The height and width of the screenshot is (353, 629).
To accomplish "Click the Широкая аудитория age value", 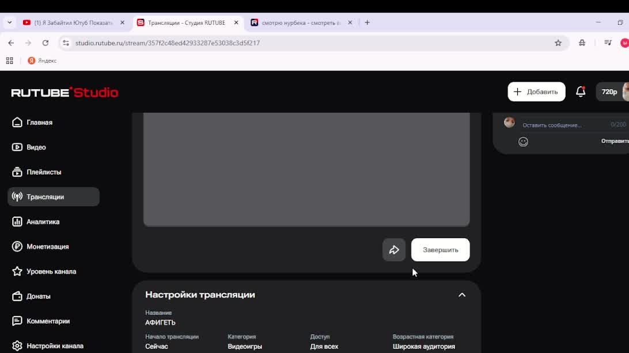I will pos(423,347).
